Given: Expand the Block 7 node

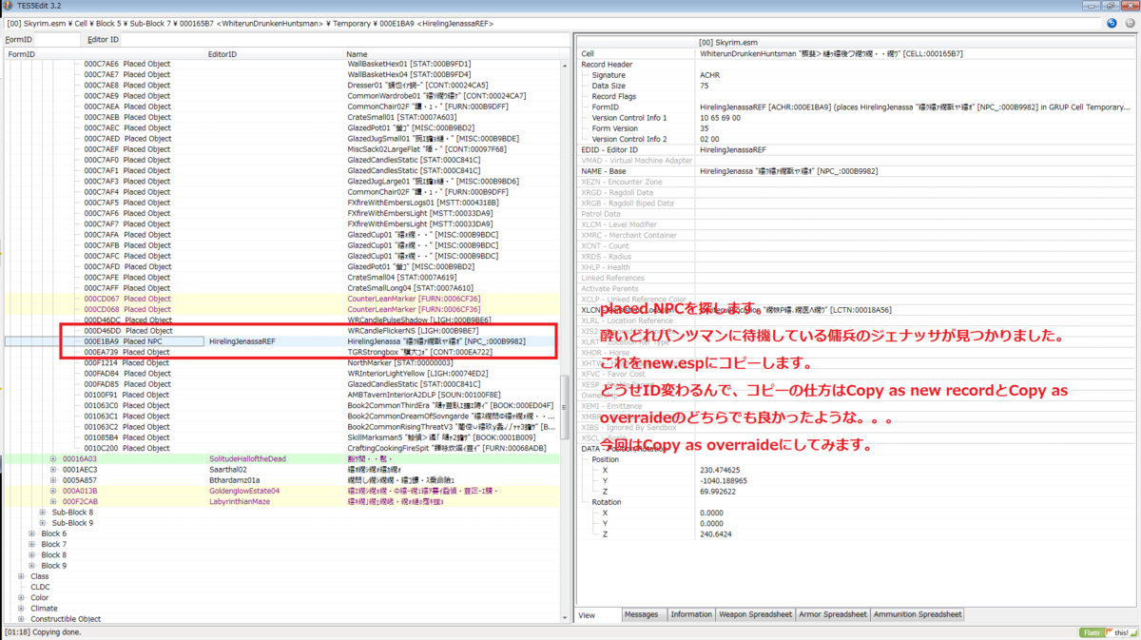Looking at the screenshot, I should click(32, 544).
